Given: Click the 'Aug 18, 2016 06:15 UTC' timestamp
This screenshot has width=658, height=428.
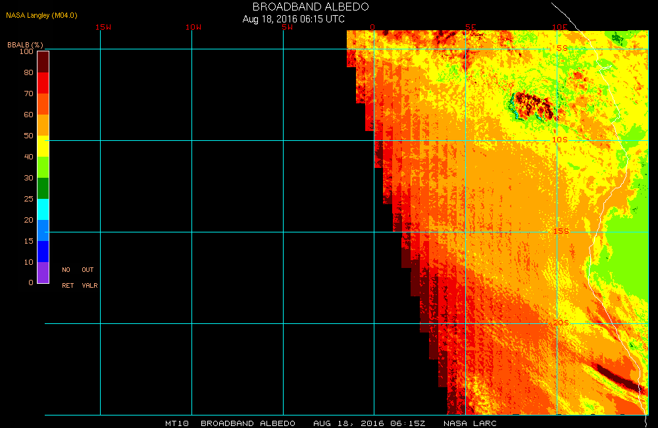Looking at the screenshot, I should coord(293,19).
